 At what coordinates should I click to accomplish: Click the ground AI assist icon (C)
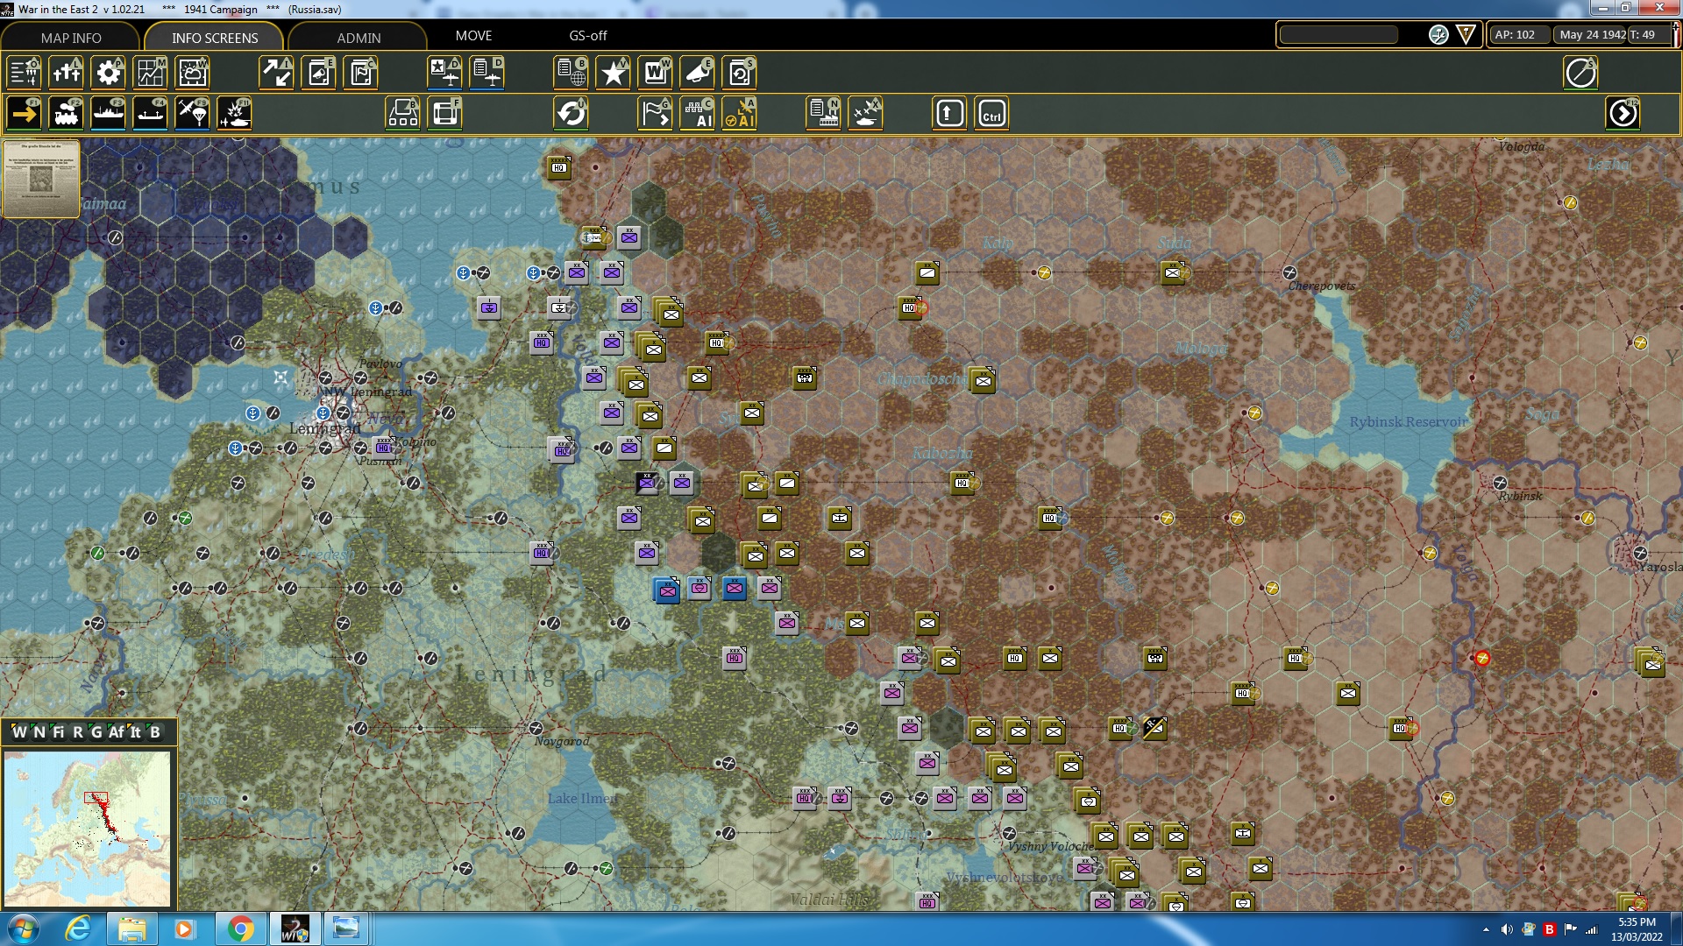point(698,114)
